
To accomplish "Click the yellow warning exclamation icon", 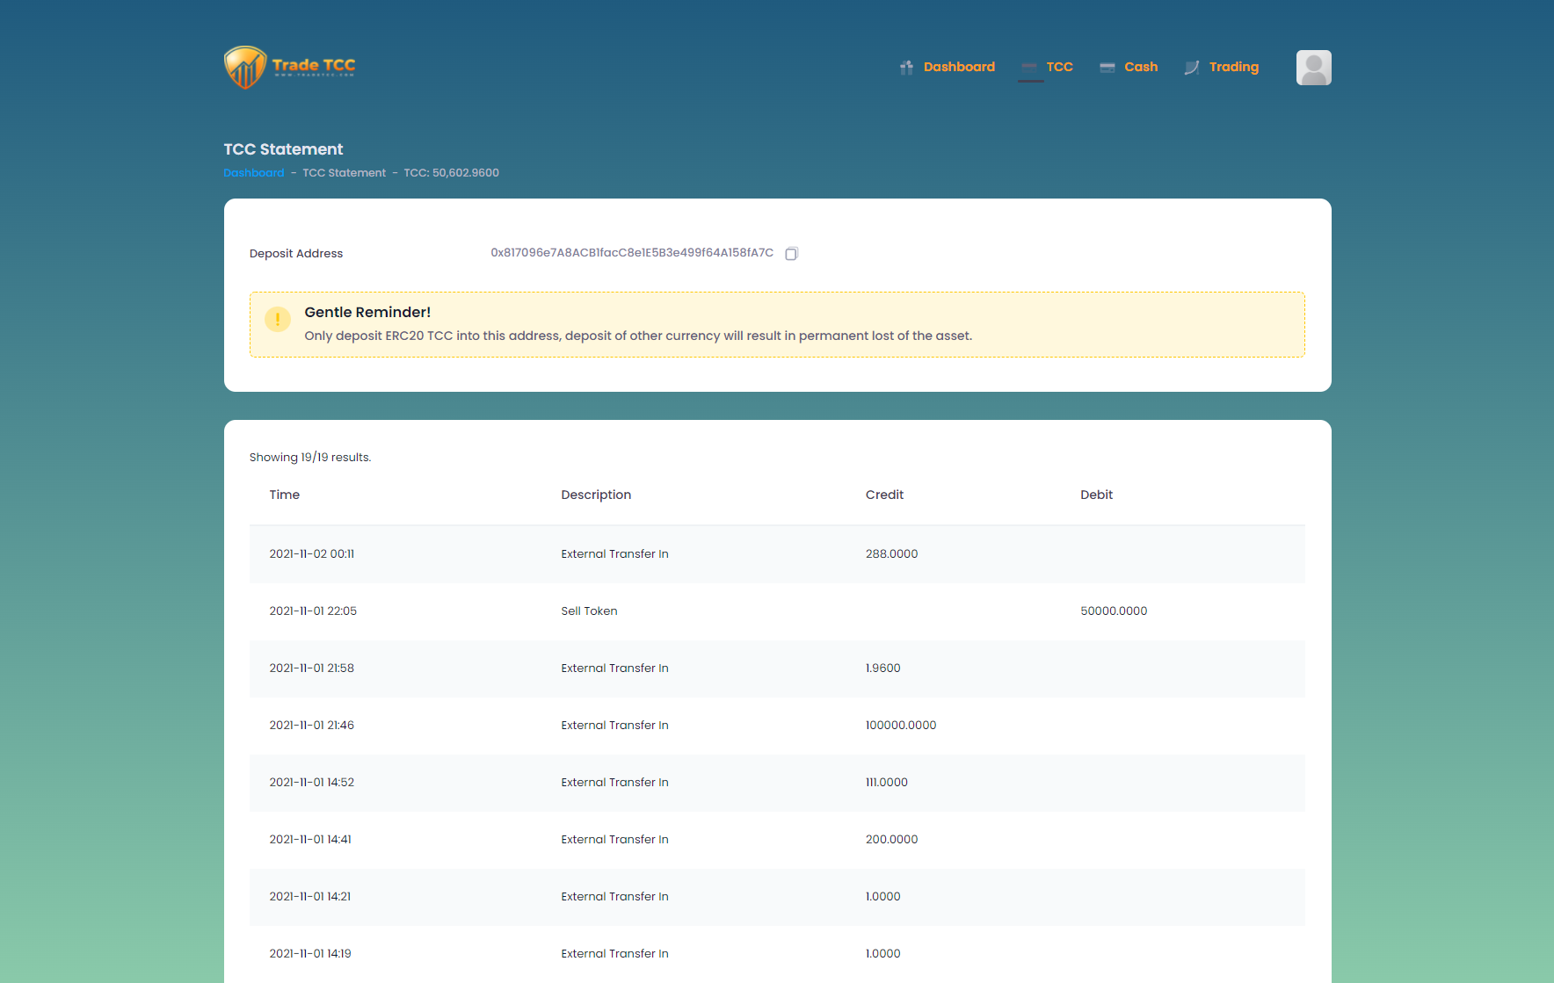I will pos(278,319).
